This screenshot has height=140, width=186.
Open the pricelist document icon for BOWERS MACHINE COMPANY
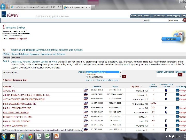[166, 121]
